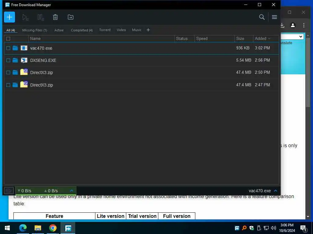Sort by the Status column header
Screen dimensions: 313x234
pyautogui.click(x=184, y=39)
